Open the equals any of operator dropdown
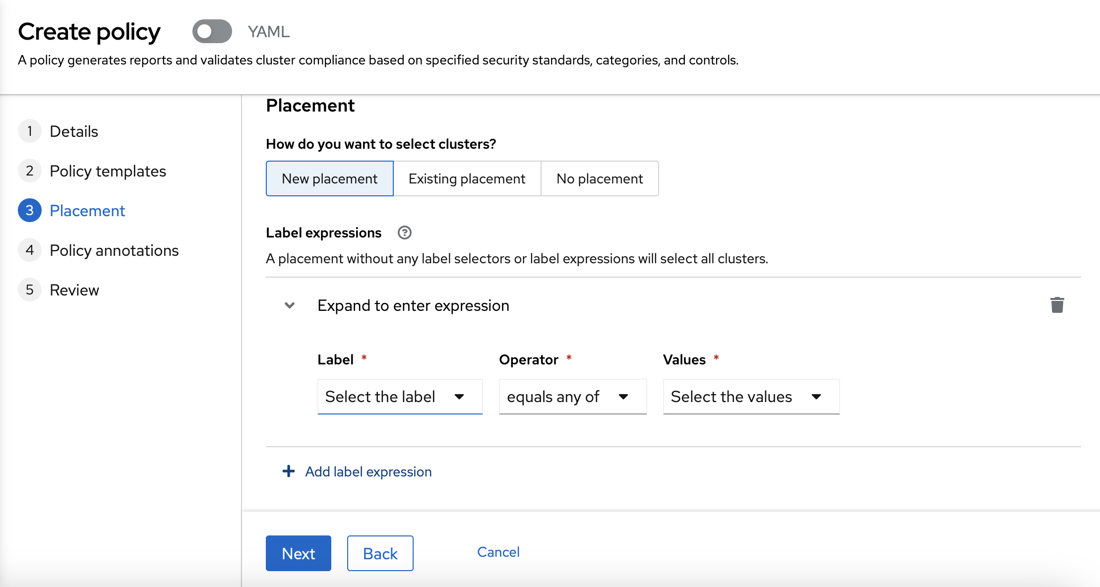Screen dimensions: 1100x587 [x=573, y=397]
